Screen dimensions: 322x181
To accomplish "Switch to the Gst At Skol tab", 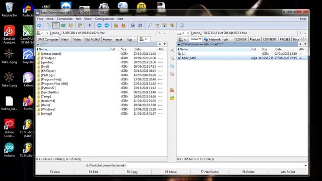I will pos(93,39).
